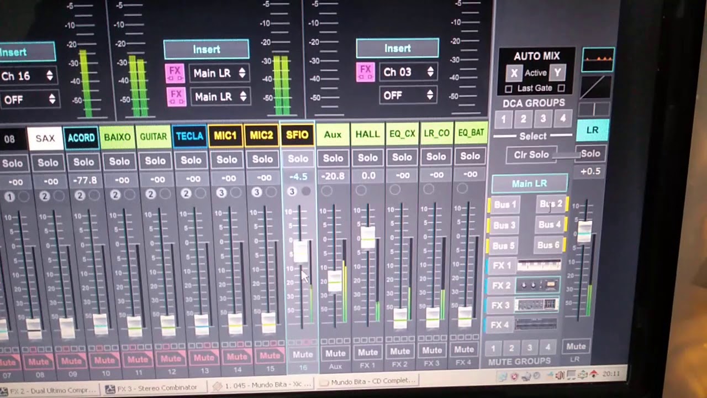Solo the main LR bus
The width and height of the screenshot is (707, 398).
click(589, 154)
